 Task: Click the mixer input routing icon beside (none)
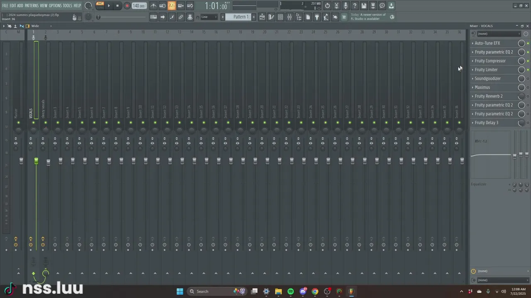(474, 34)
